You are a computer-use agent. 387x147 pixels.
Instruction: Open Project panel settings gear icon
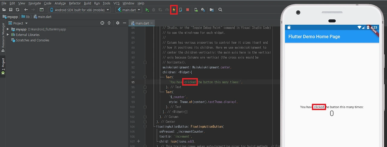[118, 23]
